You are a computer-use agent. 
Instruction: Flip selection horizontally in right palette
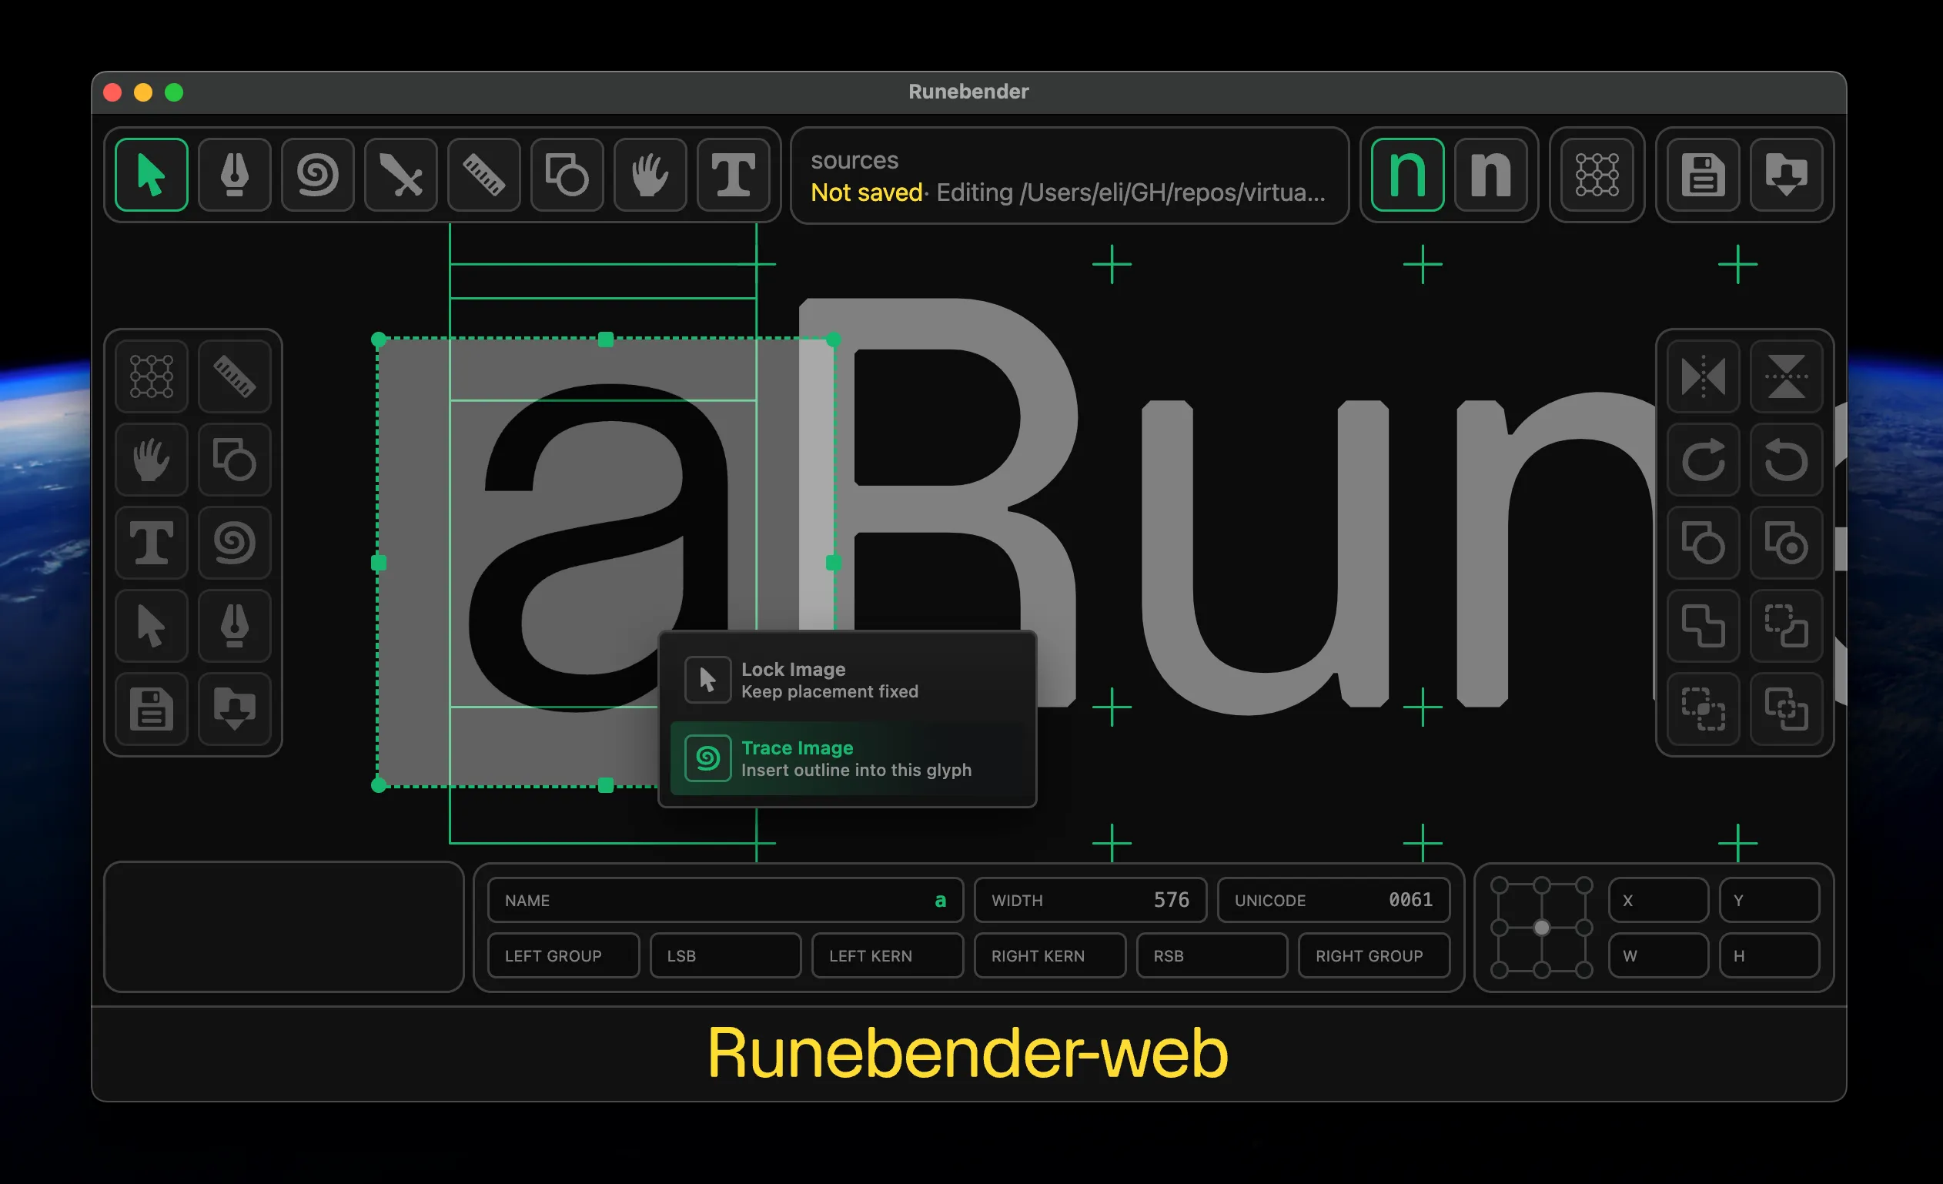(1704, 376)
